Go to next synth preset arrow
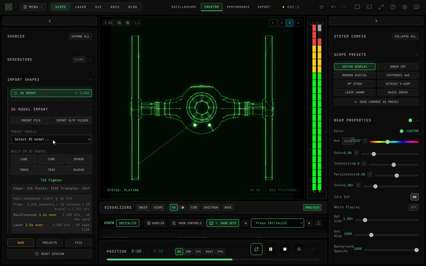 point(310,223)
